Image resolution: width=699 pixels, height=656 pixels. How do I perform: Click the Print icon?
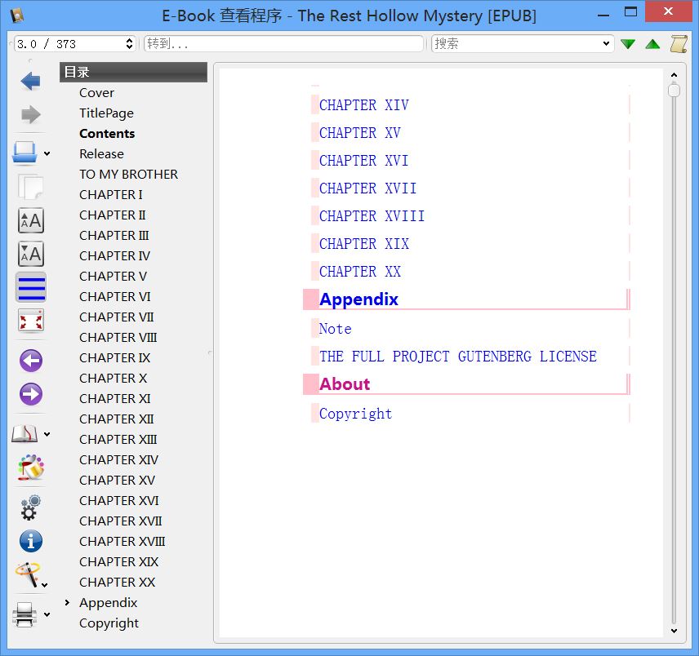point(24,614)
